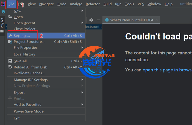Close the What's New in IntelliJ IDEA tab
The height and width of the screenshot is (125, 192).
point(156,20)
